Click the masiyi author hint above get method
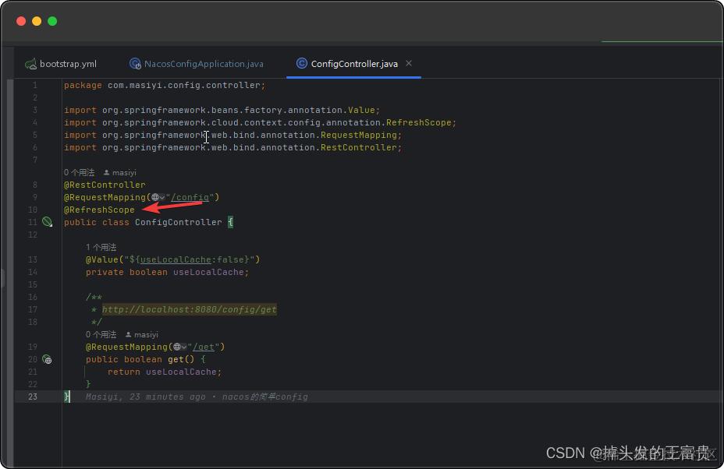This screenshot has width=724, height=469. (142, 334)
